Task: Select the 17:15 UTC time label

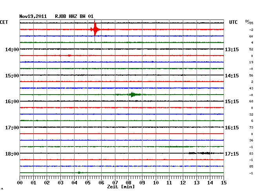Action: 232,154
